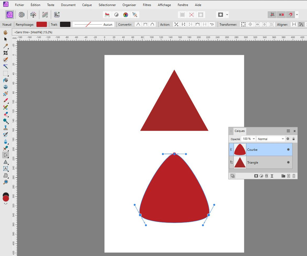This screenshot has width=307, height=256.
Task: Select the Triangle layer row
Action: (x=261, y=162)
